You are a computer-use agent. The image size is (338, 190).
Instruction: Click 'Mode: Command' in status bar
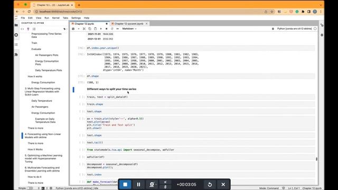click(269, 188)
